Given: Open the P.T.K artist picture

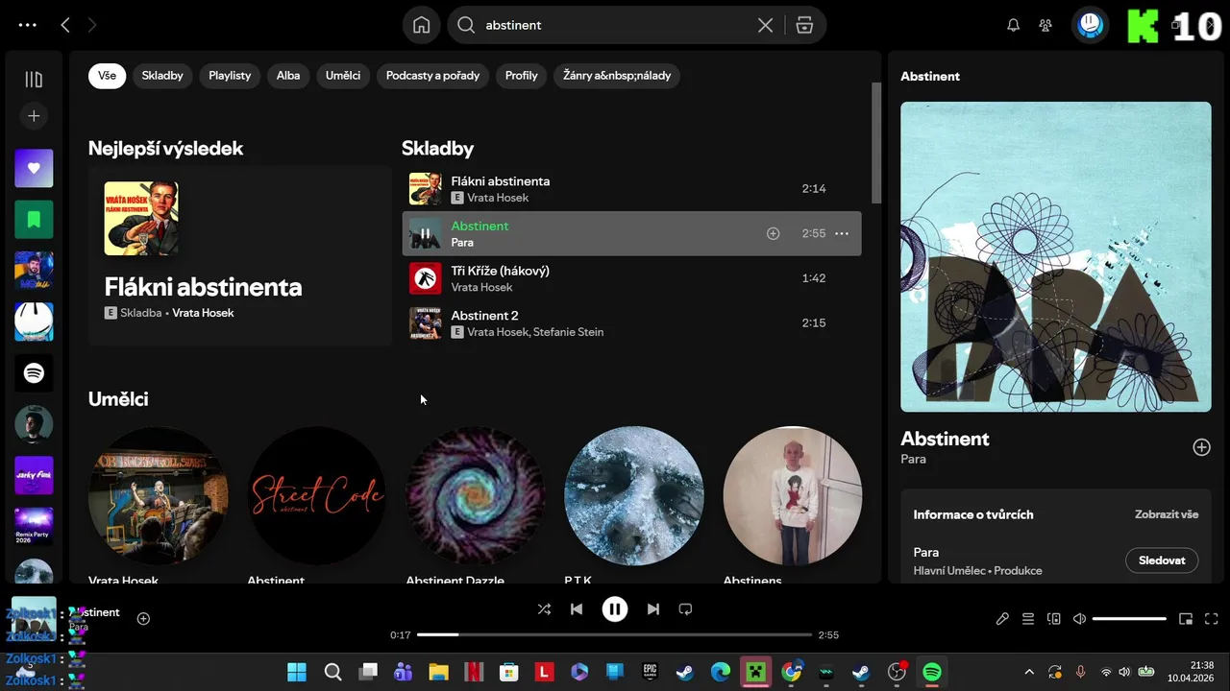Looking at the screenshot, I should (634, 496).
